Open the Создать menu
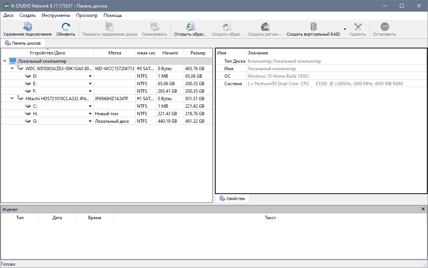428x268 pixels. tap(27, 15)
